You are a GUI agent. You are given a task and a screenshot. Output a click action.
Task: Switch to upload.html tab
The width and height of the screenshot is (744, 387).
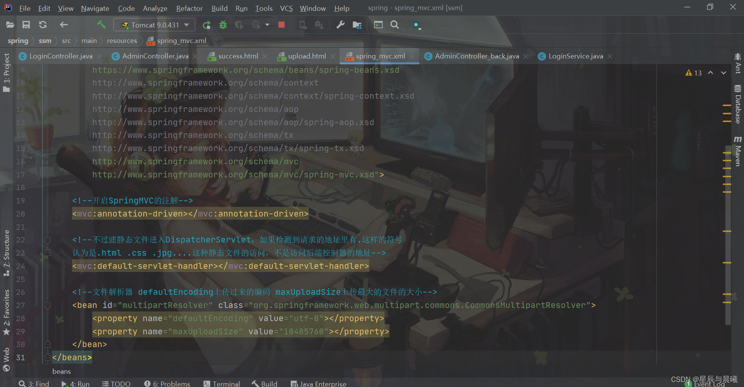(307, 56)
